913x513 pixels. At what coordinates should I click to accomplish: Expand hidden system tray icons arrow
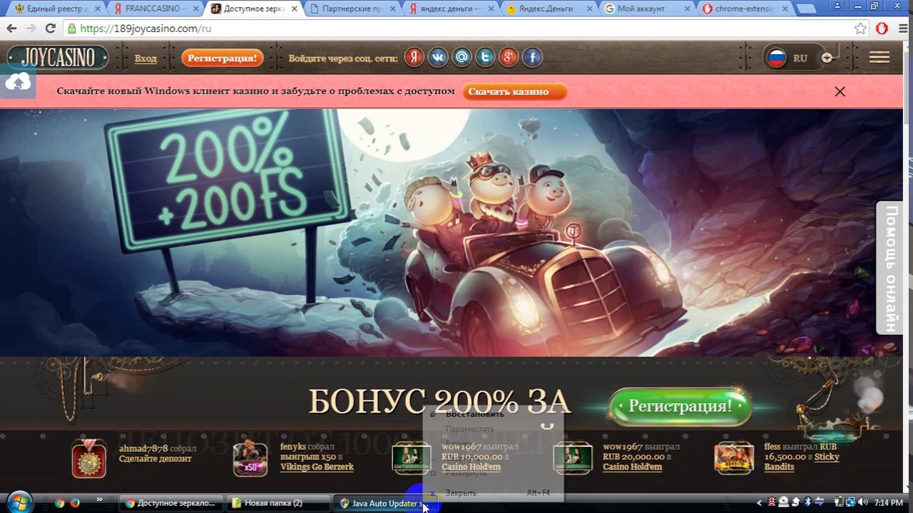pyautogui.click(x=759, y=503)
